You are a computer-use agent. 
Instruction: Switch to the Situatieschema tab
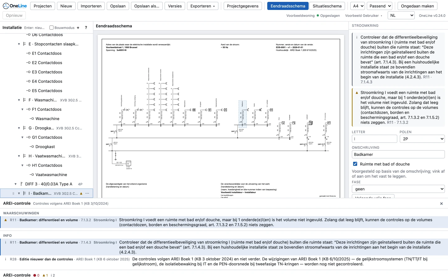(x=327, y=6)
